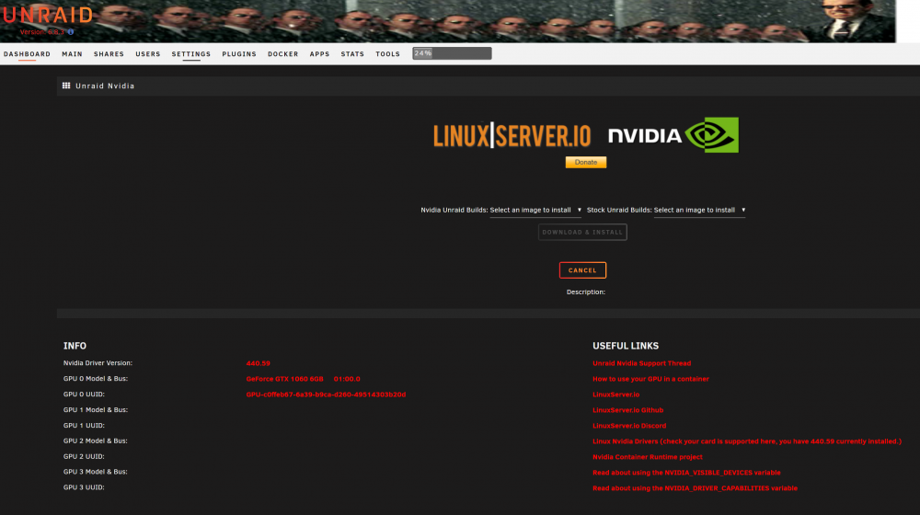Open the LinuxServer.io link
Screen dimensions: 920x515
point(616,395)
